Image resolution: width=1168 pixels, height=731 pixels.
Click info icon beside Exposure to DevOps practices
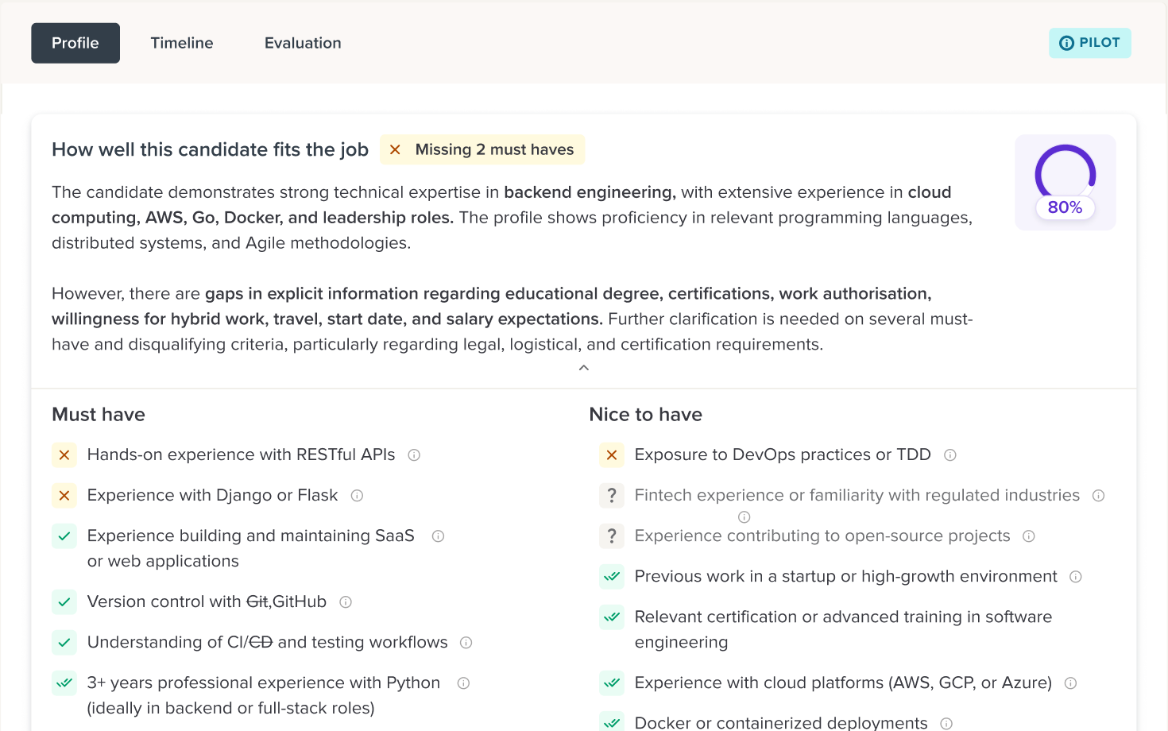click(950, 455)
